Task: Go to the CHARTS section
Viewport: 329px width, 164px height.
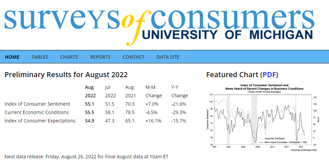Action: (x=69, y=57)
